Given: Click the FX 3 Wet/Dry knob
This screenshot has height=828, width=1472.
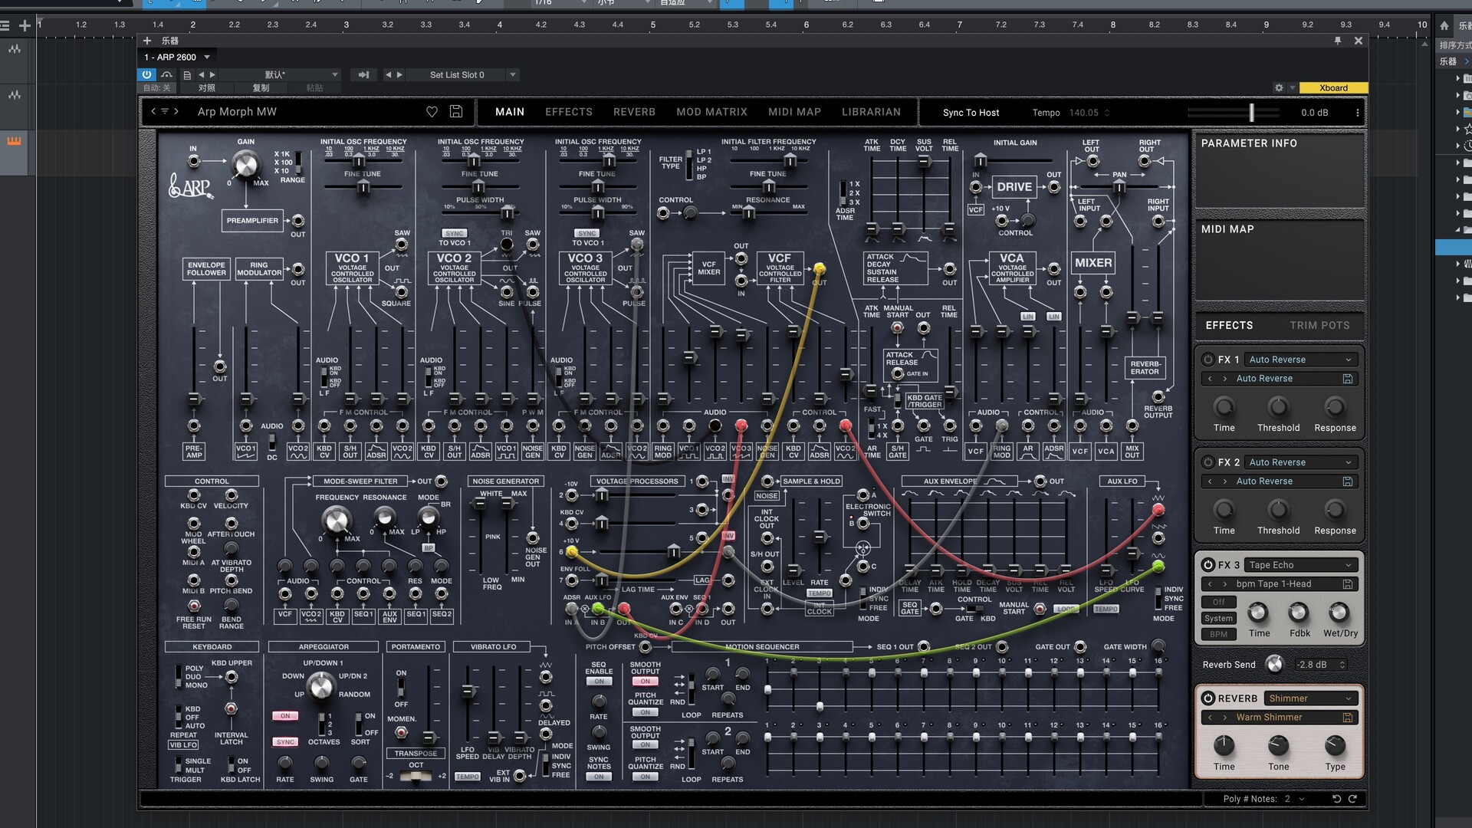Looking at the screenshot, I should pyautogui.click(x=1339, y=613).
